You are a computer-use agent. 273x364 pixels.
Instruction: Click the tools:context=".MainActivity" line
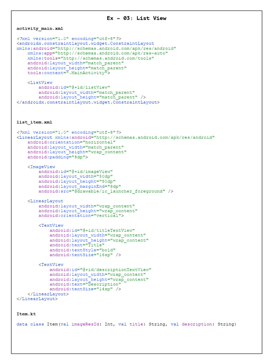click(x=69, y=73)
